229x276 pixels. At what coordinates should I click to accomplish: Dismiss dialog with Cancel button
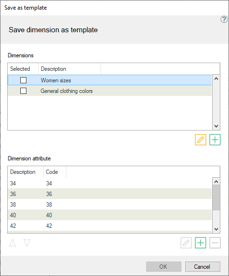pos(203,266)
